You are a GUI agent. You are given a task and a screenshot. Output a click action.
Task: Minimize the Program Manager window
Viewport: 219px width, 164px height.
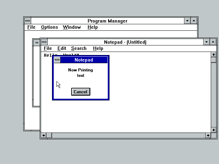point(187,21)
